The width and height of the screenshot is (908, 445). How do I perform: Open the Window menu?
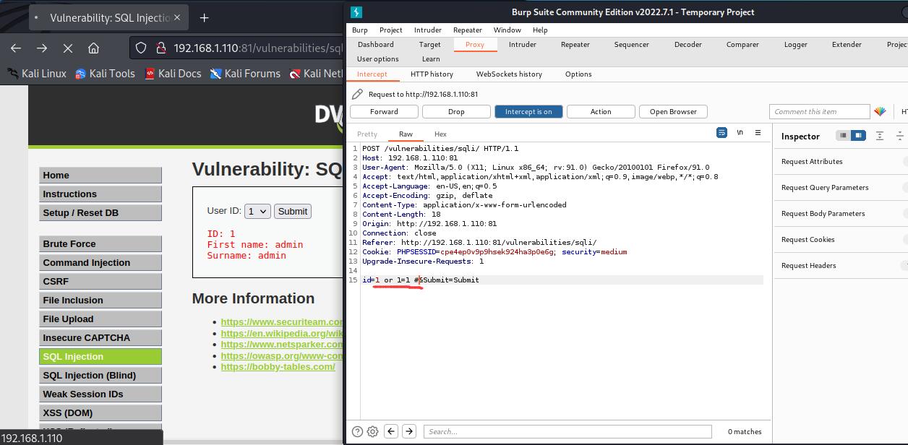[507, 30]
